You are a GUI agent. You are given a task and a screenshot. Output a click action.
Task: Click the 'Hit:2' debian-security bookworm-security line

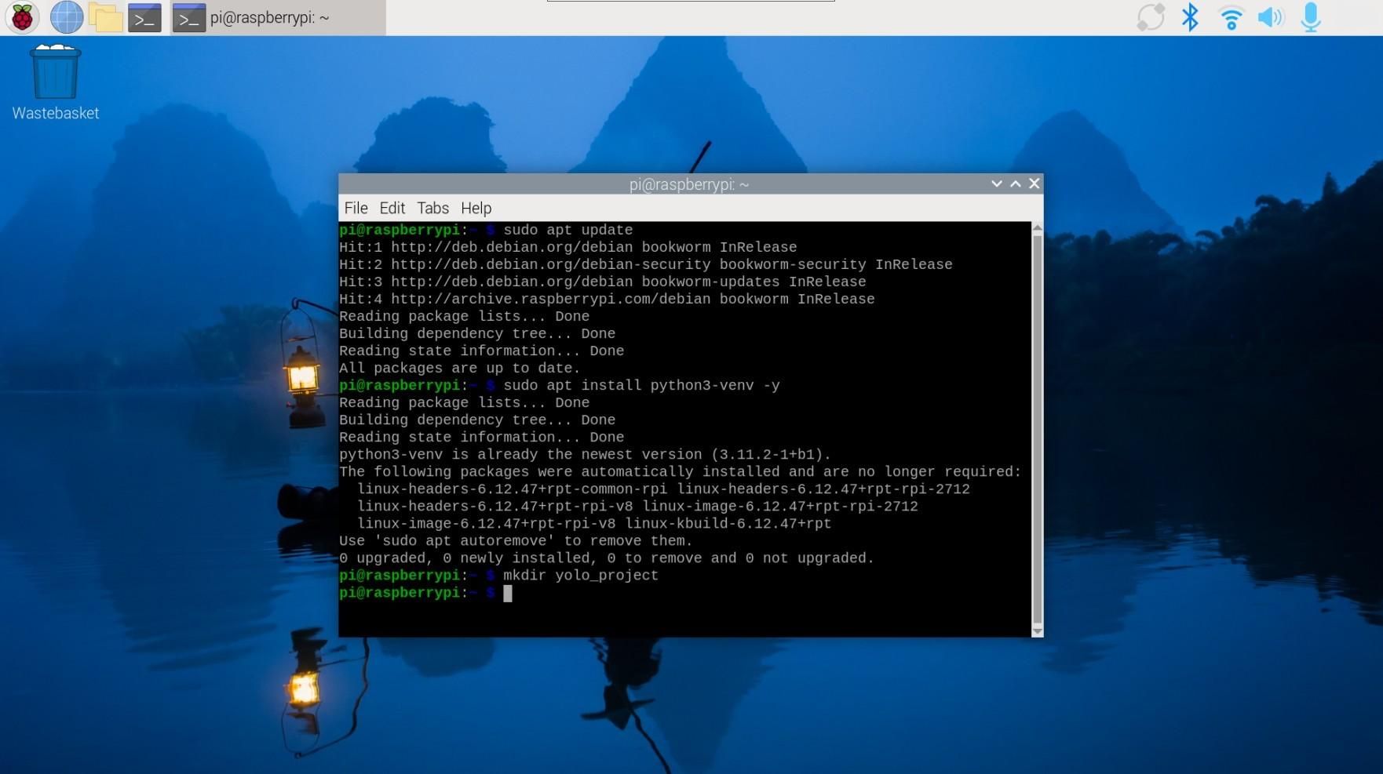[x=645, y=264]
